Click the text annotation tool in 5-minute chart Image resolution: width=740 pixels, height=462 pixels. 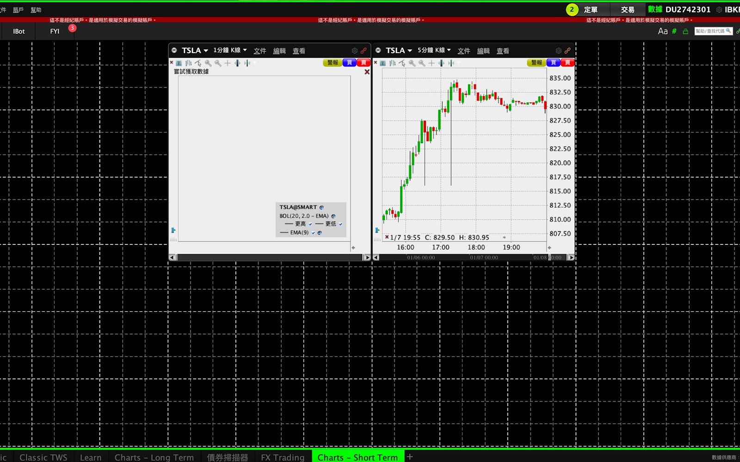(383, 63)
